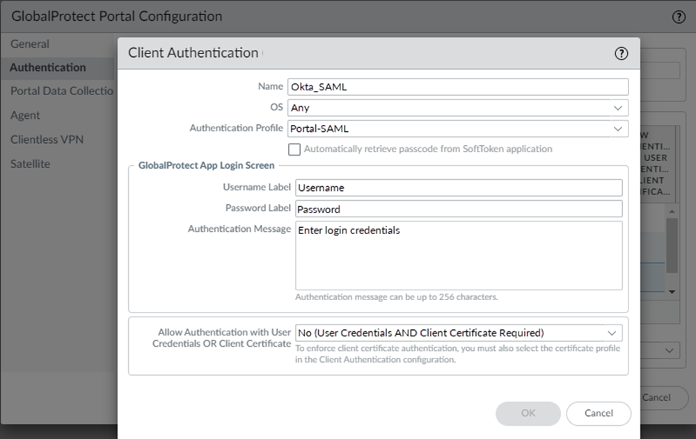Open help for Client Authentication dialog
The image size is (696, 439).
622,53
